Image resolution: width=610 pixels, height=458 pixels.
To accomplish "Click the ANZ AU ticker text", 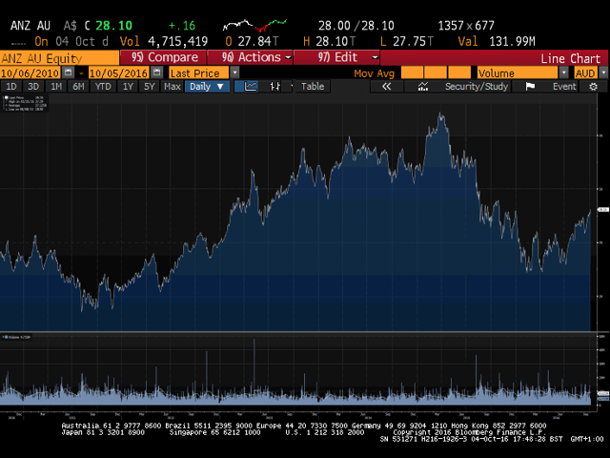I will pyautogui.click(x=30, y=26).
